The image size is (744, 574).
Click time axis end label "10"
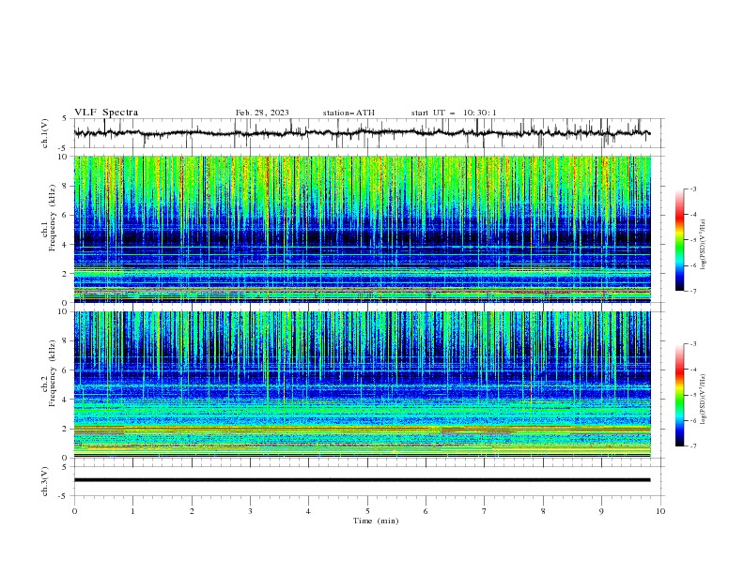click(660, 511)
